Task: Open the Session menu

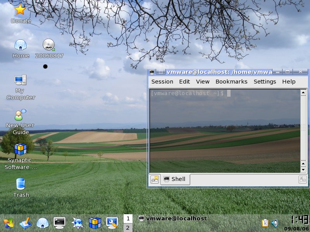Action: click(x=162, y=82)
